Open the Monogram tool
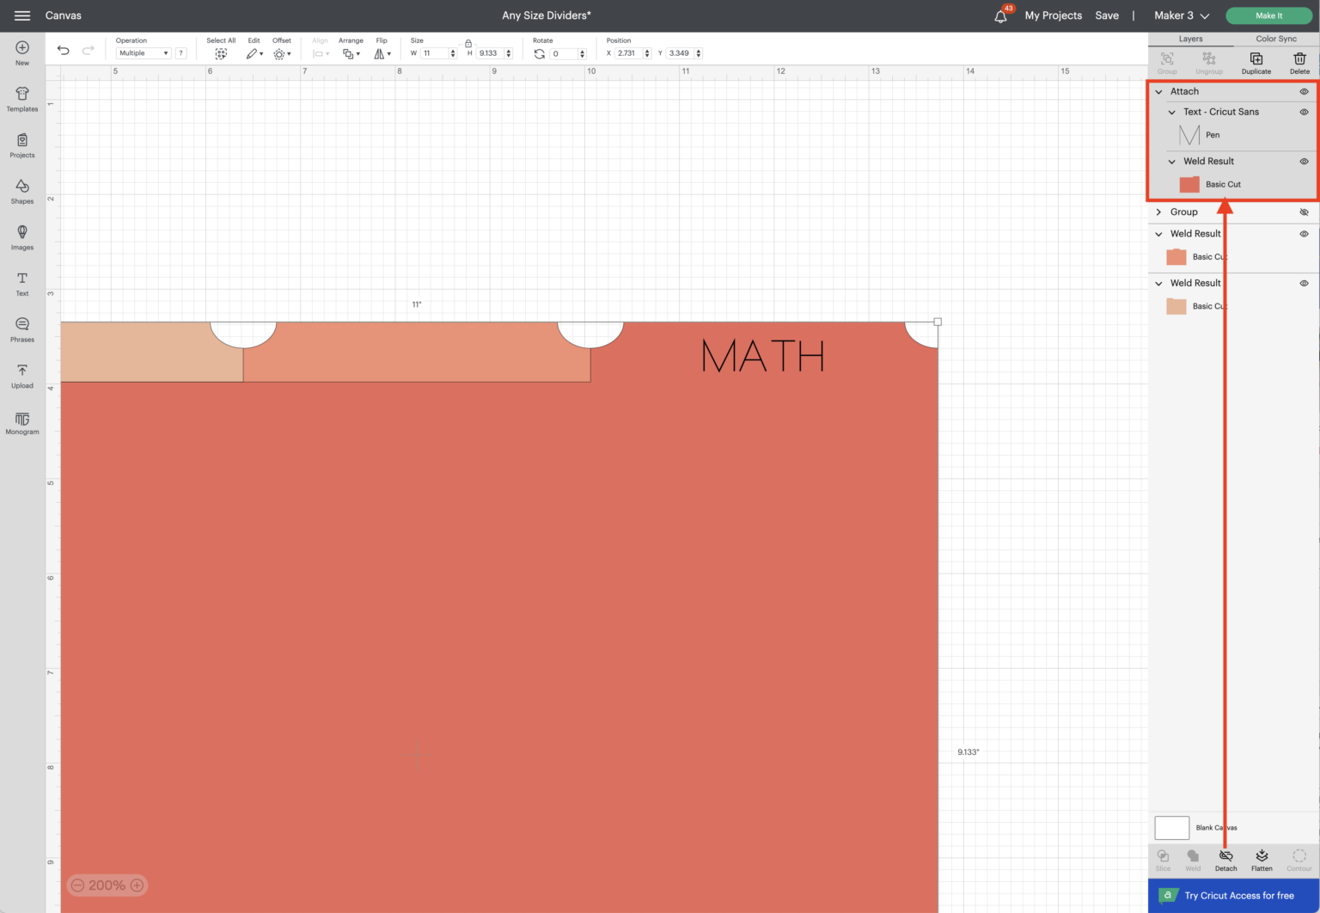The image size is (1320, 913). click(21, 422)
